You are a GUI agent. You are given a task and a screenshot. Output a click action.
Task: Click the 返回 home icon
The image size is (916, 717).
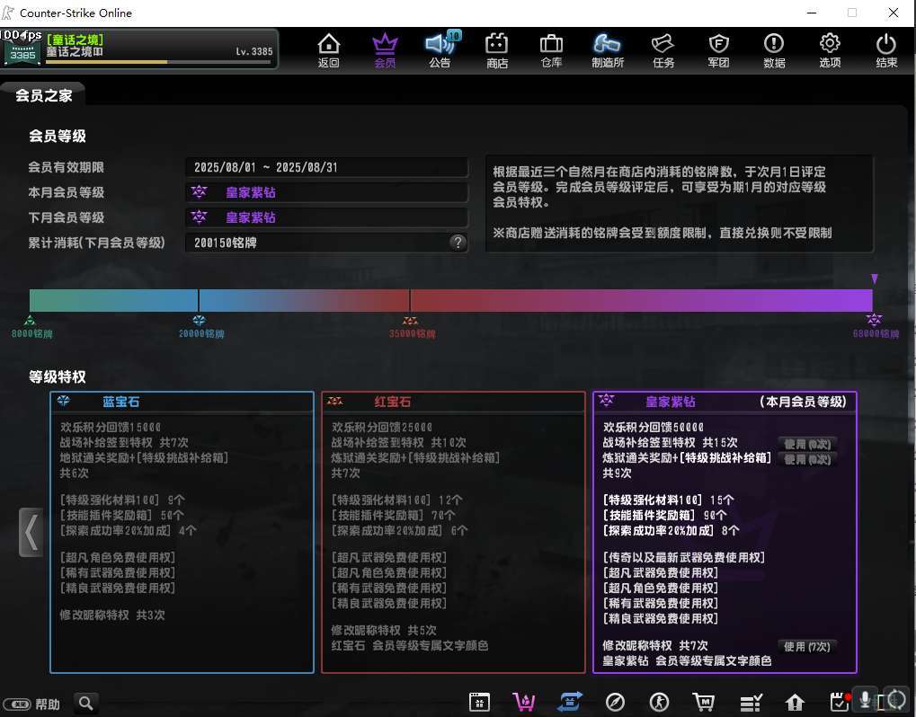pos(328,50)
